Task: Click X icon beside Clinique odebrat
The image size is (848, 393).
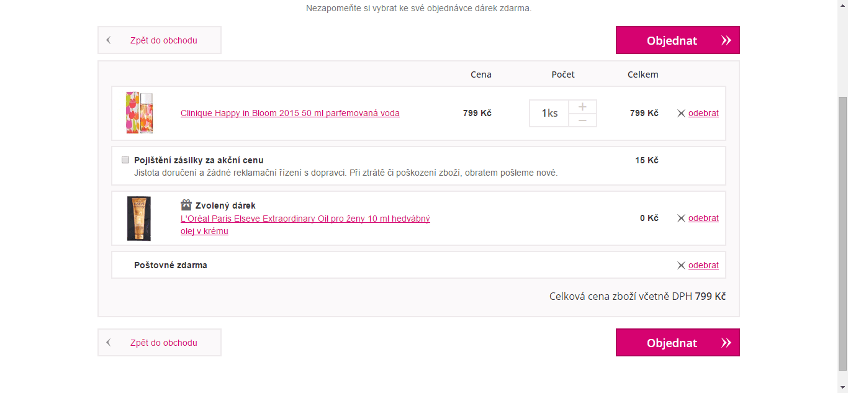Action: click(x=681, y=114)
